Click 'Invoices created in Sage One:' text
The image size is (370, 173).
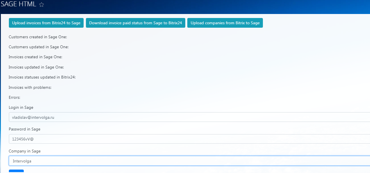36,57
